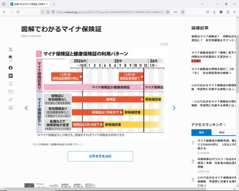Print this article icon
The height and width of the screenshot is (191, 239).
10,107
